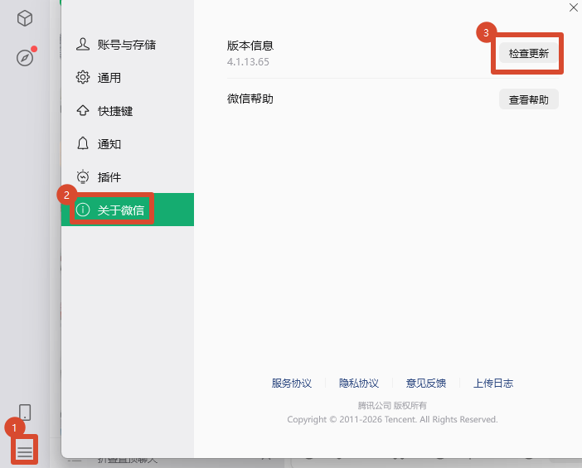Open the 意见反馈 link
This screenshot has height=468, width=582.
[x=426, y=383]
